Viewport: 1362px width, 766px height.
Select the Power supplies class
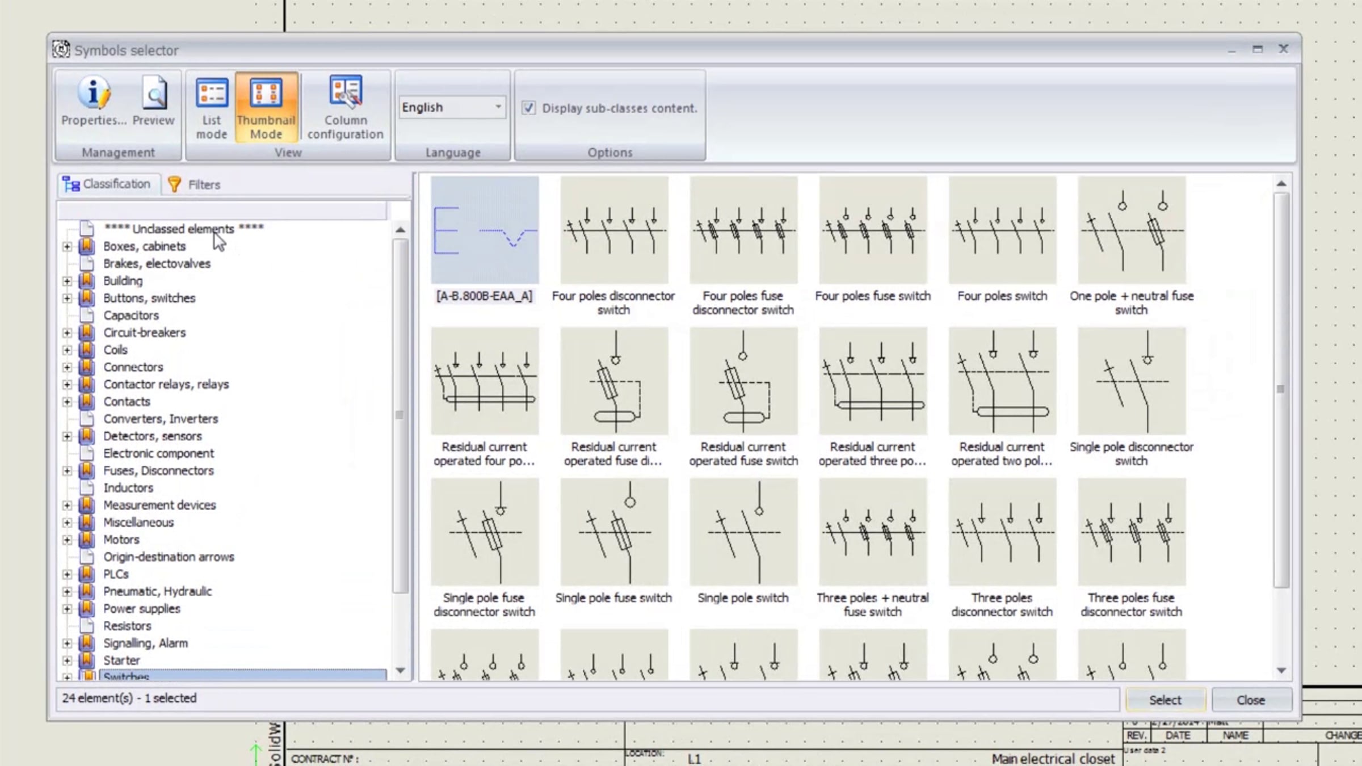coord(142,608)
